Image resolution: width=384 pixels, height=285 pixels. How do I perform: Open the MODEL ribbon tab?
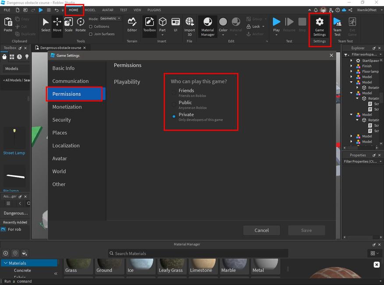(x=90, y=10)
